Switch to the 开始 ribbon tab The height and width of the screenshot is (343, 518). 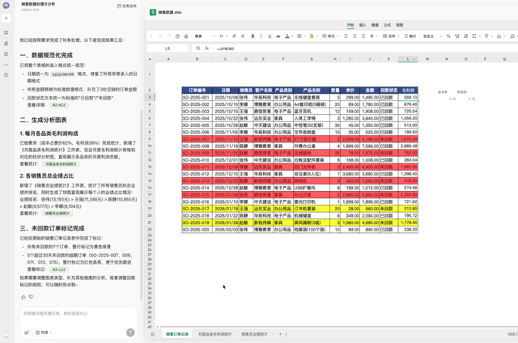(350, 25)
